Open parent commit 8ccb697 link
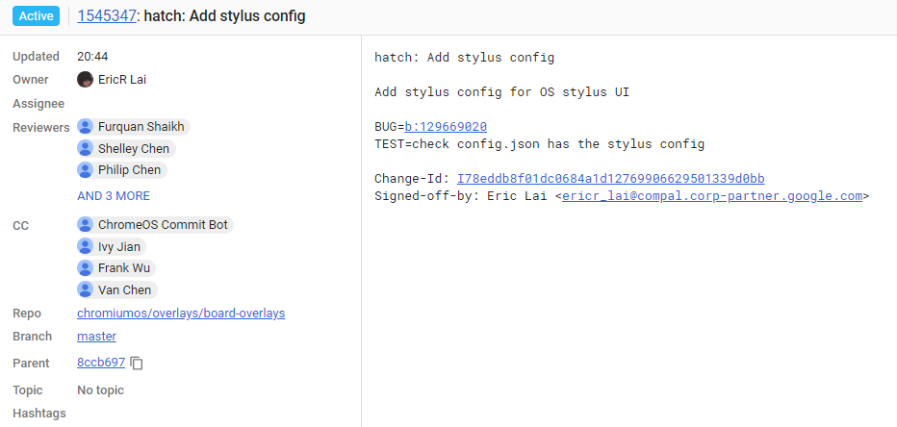Image resolution: width=897 pixels, height=427 pixels. coord(101,363)
